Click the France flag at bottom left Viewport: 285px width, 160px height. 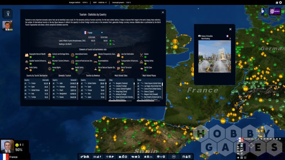4,157
